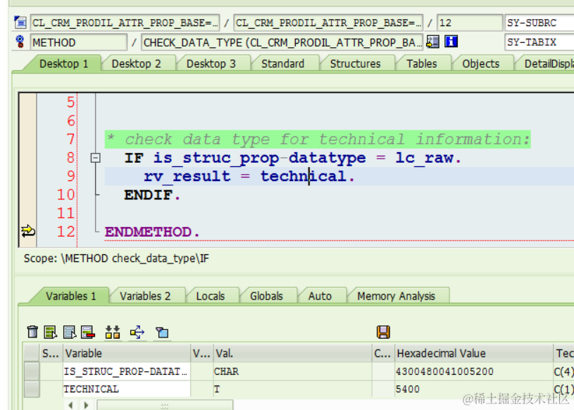Viewport: 574px width, 410px height.
Task: Click the filter-with-blue-box icon
Action: click(162, 333)
